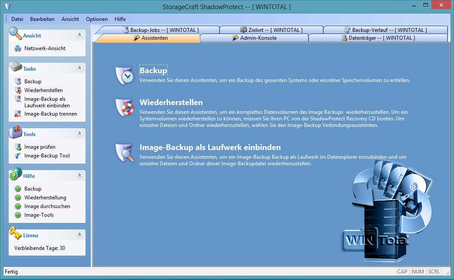Click Image-Backup trennen task link
Screen dimensions: 454x280
51,114
